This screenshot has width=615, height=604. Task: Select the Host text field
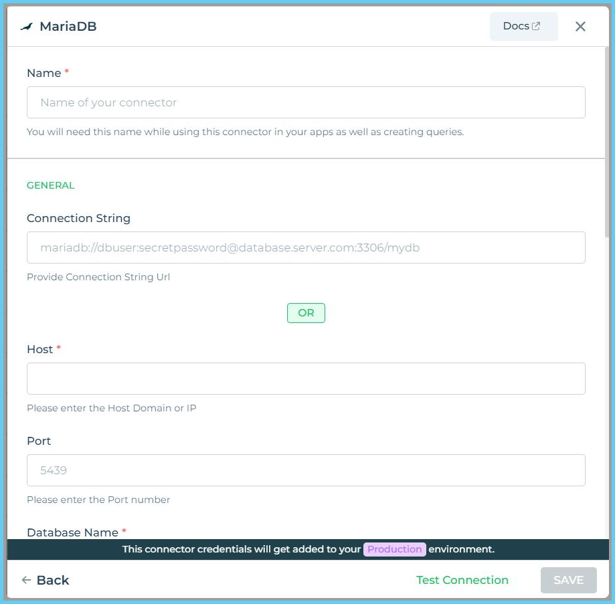coord(306,379)
